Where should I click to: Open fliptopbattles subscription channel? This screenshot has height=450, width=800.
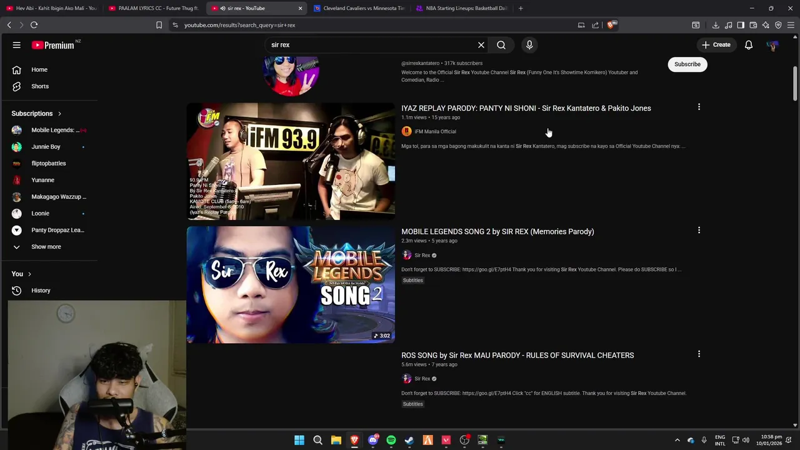pyautogui.click(x=49, y=163)
